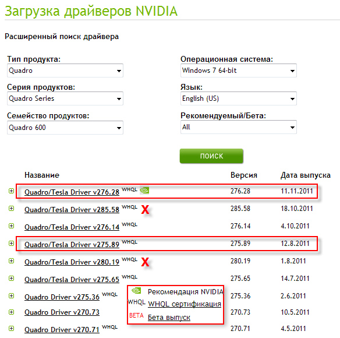Expand the Quadro Driver v270.73 row
The height and width of the screenshot is (338, 340).
coord(11,312)
